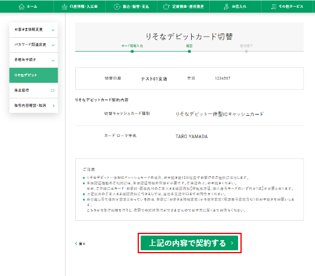The image size is (315, 276).
Task: Click 切替キャッシュカード種別 label
Action: (127, 113)
